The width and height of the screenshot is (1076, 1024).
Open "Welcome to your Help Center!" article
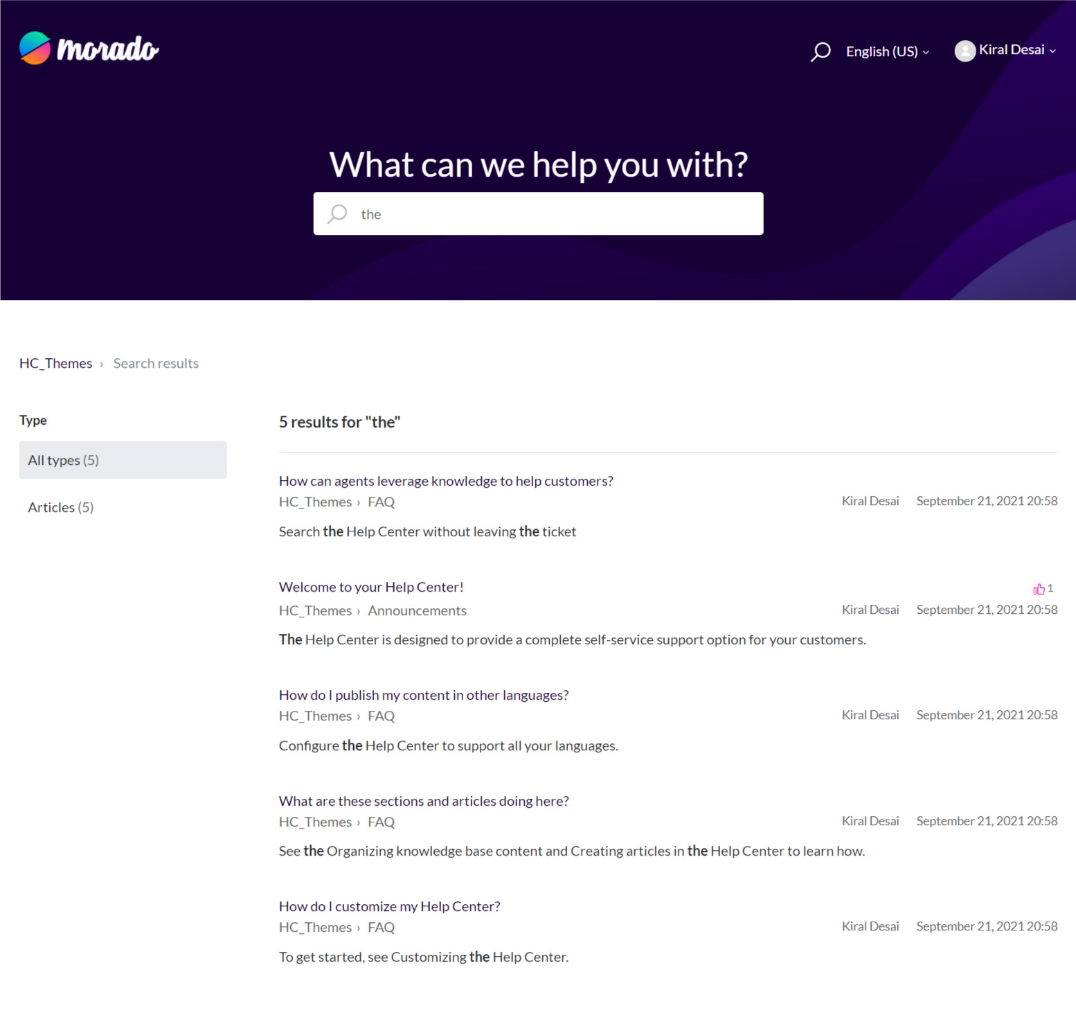[x=371, y=587]
